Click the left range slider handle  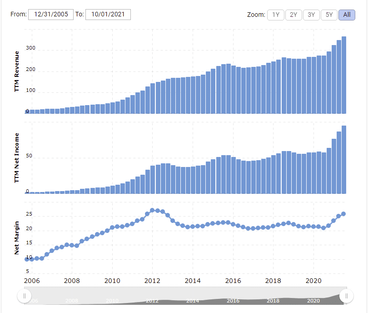(x=24, y=297)
